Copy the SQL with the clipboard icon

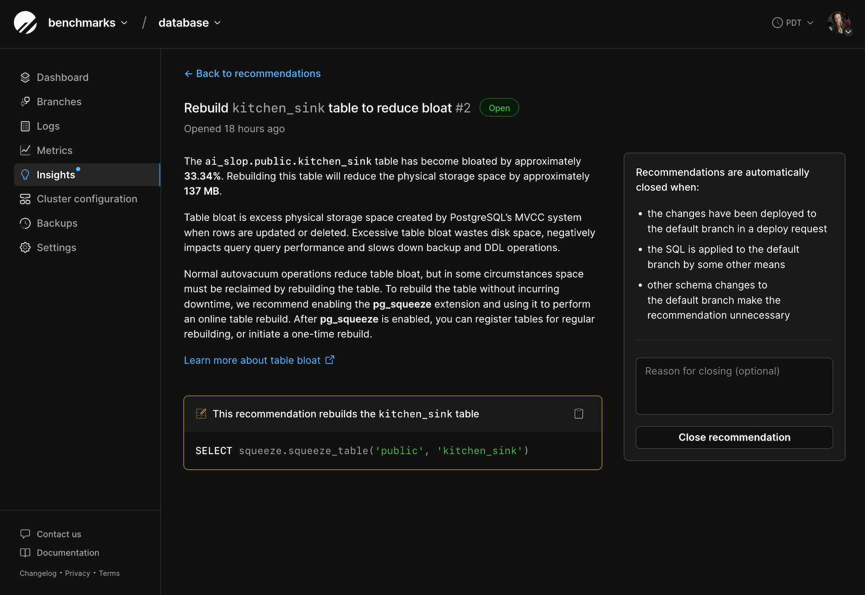pyautogui.click(x=578, y=413)
